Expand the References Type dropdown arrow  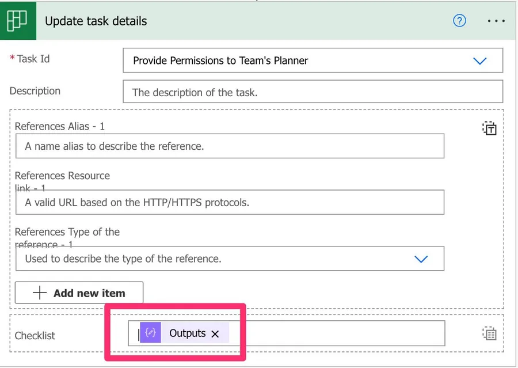421,259
